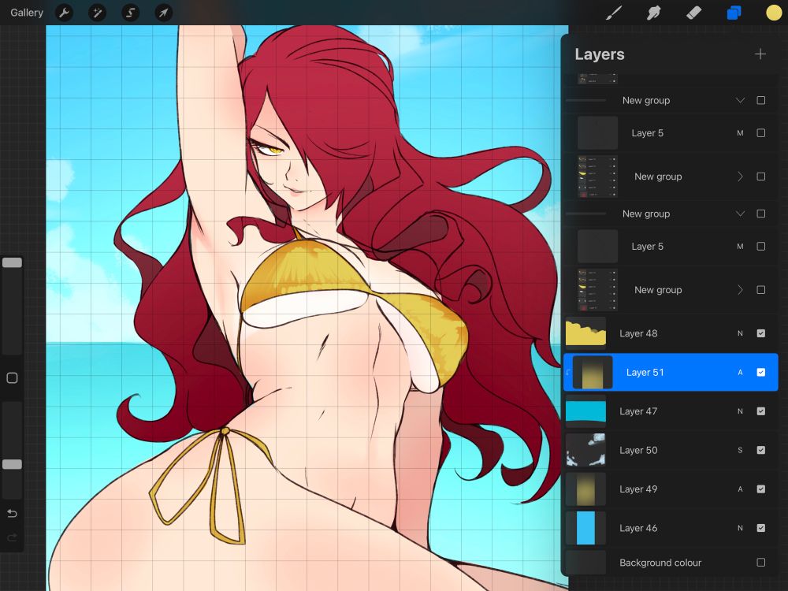Show the second New group via checkbox
The image size is (788, 591).
(761, 214)
